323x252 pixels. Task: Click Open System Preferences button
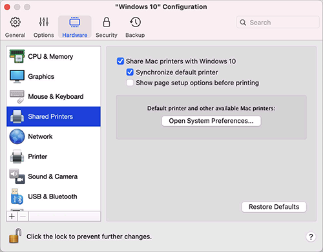tap(211, 121)
